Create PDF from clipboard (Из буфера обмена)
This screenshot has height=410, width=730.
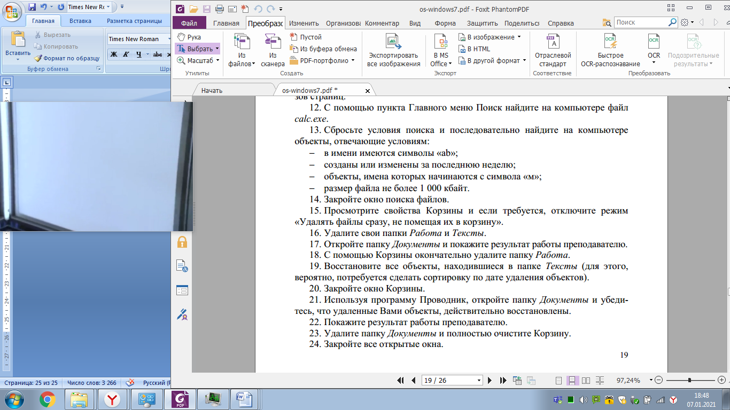click(x=323, y=49)
